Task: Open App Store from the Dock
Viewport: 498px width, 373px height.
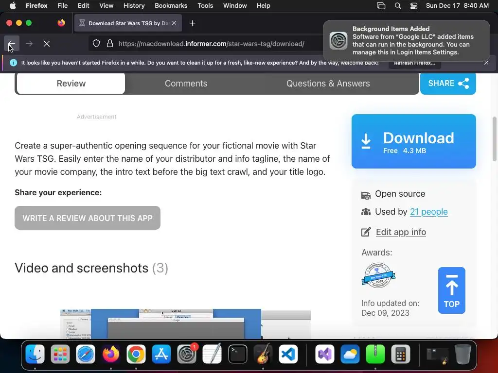Action: pyautogui.click(x=161, y=354)
